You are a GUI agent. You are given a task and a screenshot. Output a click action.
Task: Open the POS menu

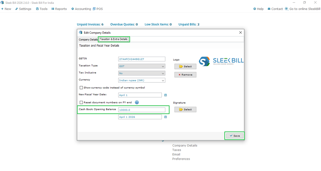tap(98, 9)
